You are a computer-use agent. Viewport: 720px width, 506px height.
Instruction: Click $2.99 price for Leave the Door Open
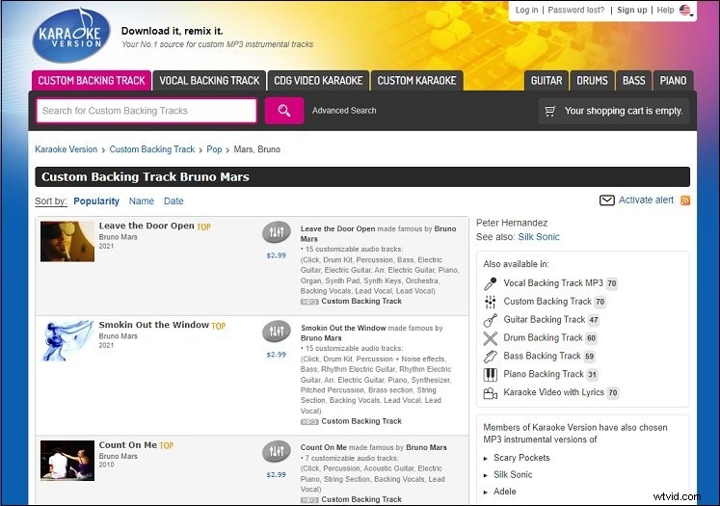[x=276, y=255]
